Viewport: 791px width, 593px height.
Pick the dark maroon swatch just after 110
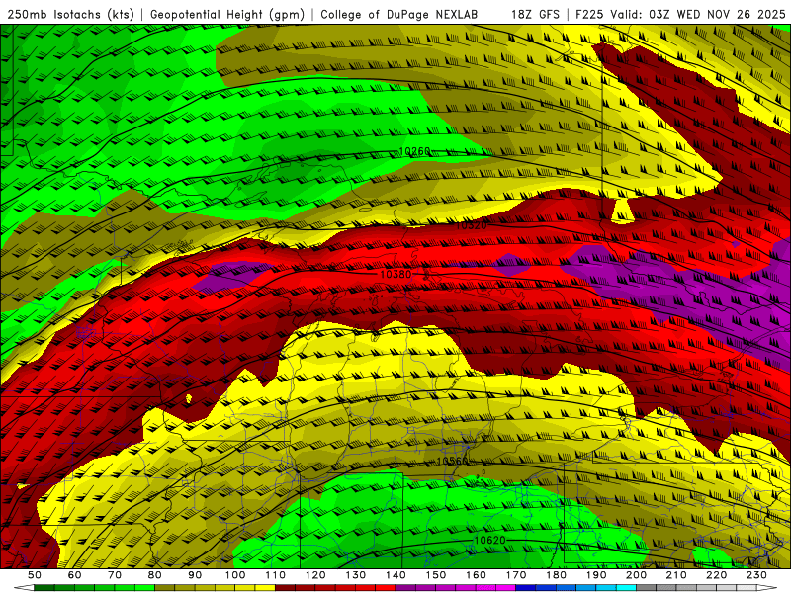pos(286,588)
